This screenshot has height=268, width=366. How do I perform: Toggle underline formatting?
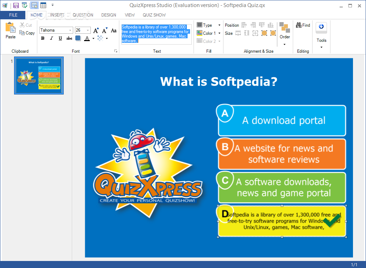(60, 38)
